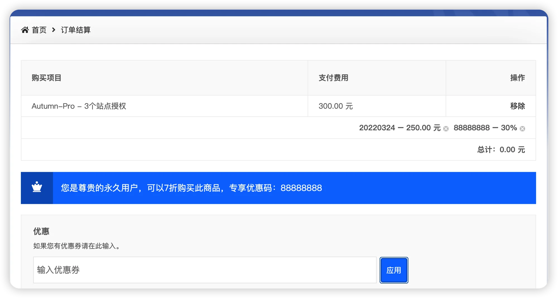The width and height of the screenshot is (558, 298).
Task: Remove the coupon 20220324 via its x icon
Action: pos(446,128)
